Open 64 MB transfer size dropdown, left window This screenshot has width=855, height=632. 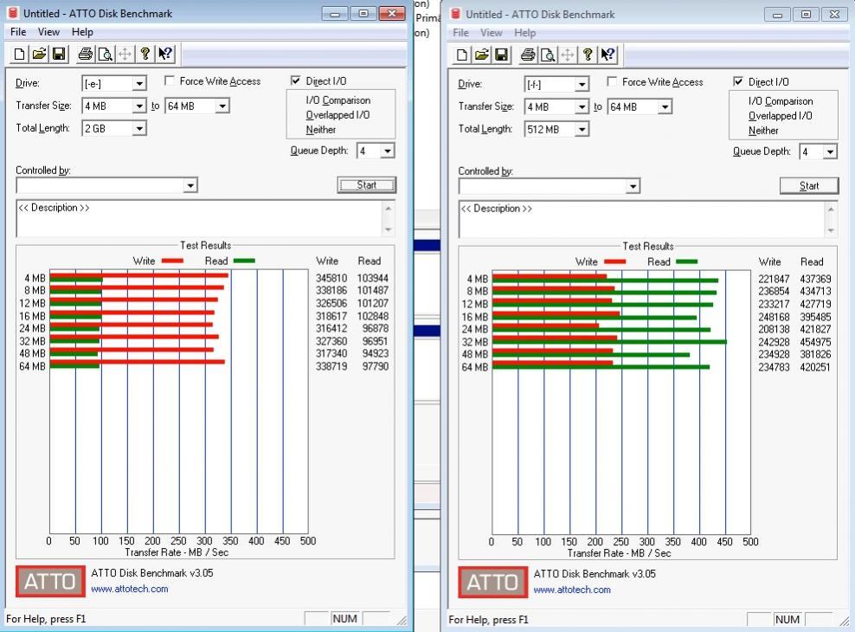222,106
